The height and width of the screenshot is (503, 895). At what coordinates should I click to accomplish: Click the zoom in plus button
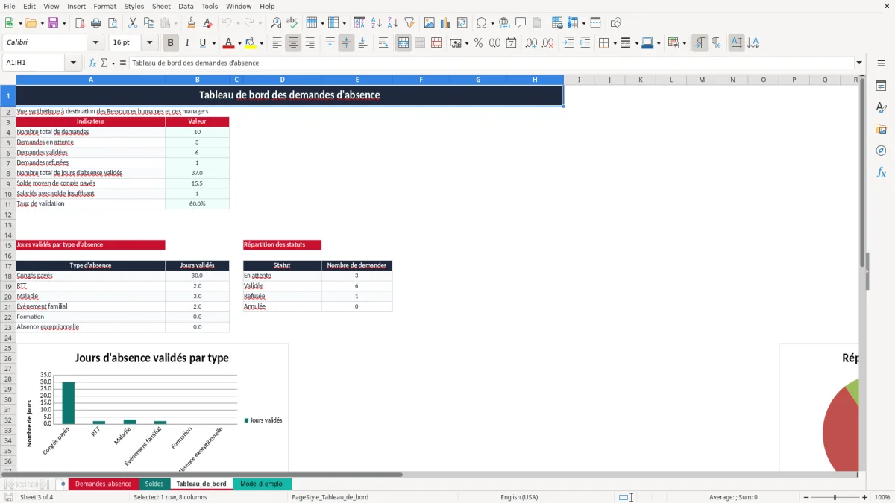click(x=864, y=497)
